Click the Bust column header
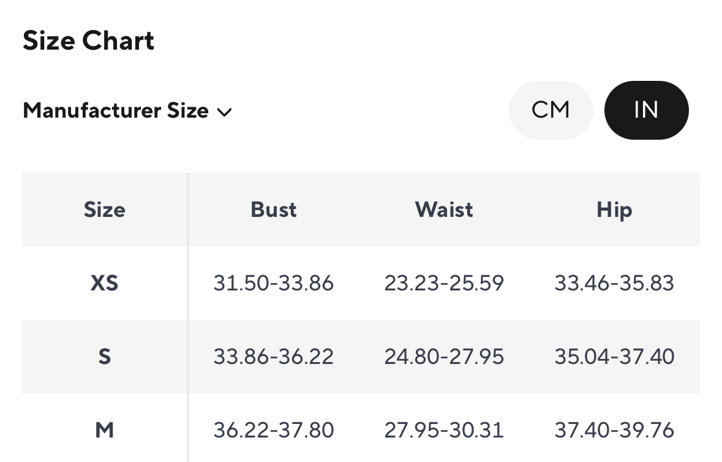Screen dimensions: 722x462 pos(274,210)
